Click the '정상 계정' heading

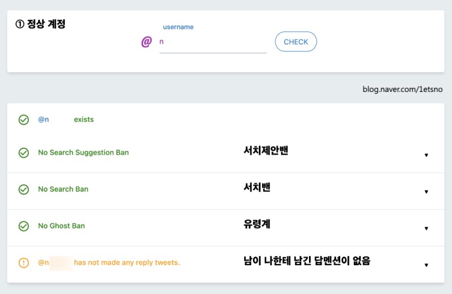(46, 25)
